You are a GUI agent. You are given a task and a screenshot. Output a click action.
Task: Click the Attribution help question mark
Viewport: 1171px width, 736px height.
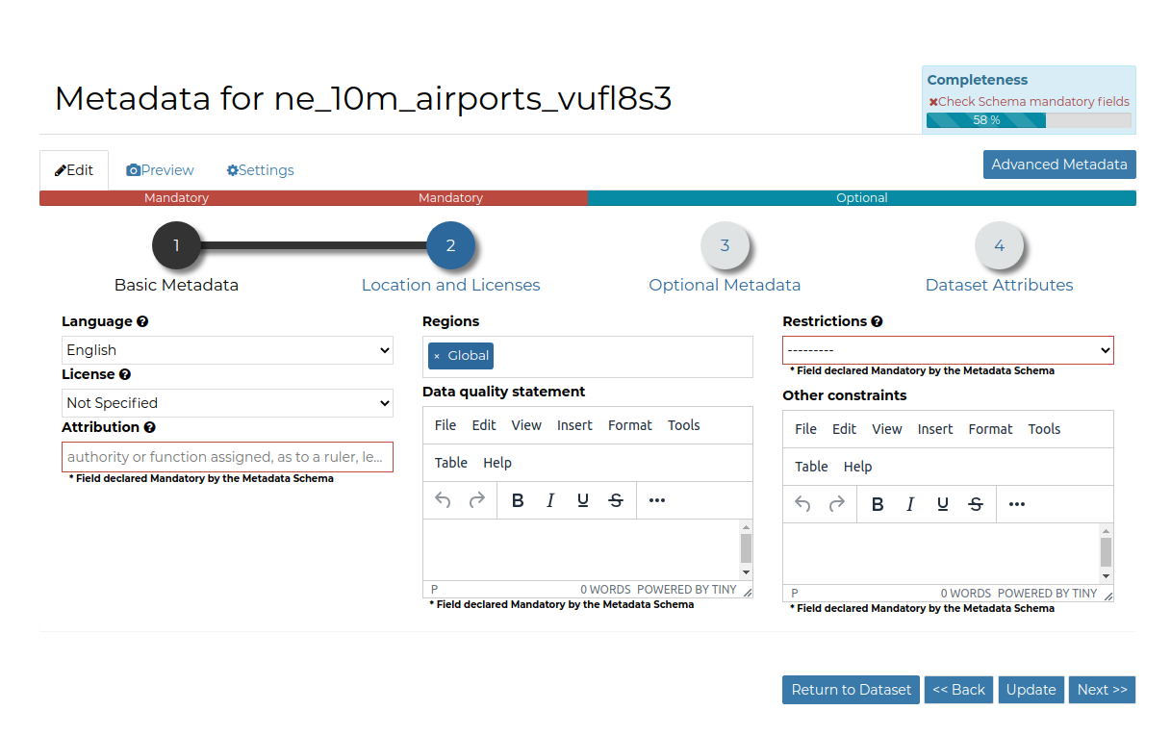coord(150,426)
